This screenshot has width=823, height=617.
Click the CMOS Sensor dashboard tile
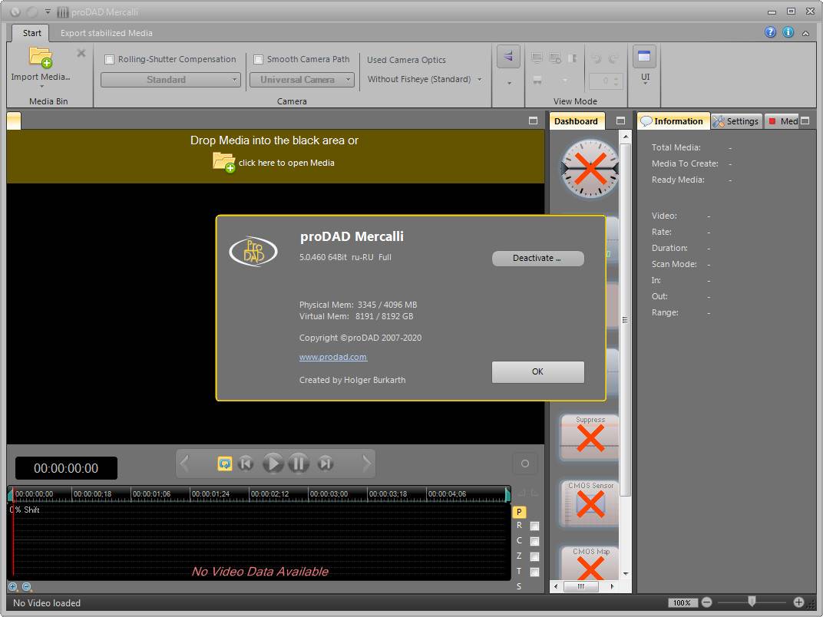590,503
